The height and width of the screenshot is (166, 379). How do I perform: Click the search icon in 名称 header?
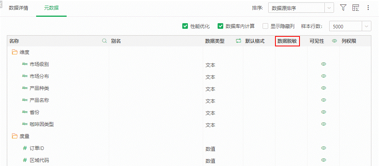coord(104,41)
